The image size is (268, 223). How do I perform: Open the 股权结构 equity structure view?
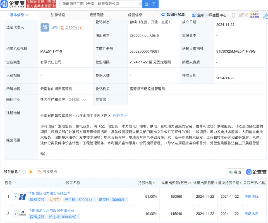[47, 171]
